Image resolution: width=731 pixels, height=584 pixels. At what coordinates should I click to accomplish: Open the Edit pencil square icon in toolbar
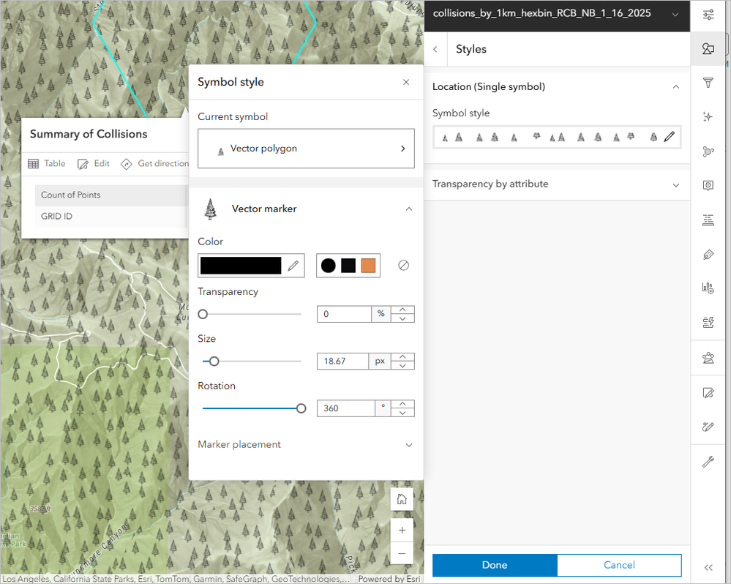pyautogui.click(x=708, y=393)
